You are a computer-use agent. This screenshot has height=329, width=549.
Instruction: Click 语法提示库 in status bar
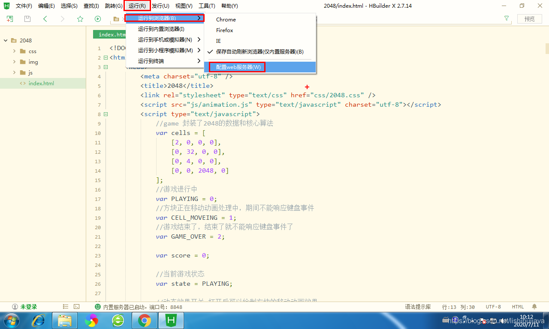[418, 307]
